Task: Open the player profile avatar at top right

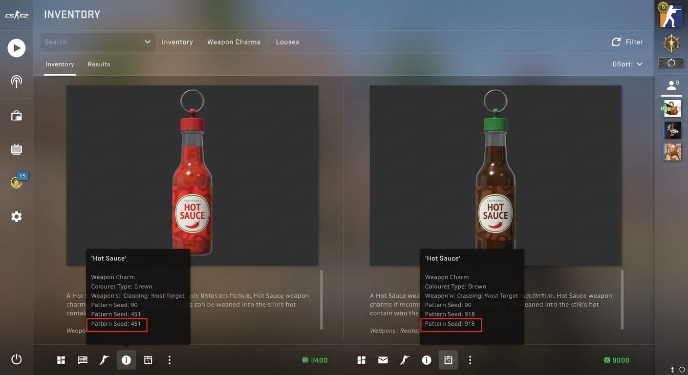Action: point(671,15)
